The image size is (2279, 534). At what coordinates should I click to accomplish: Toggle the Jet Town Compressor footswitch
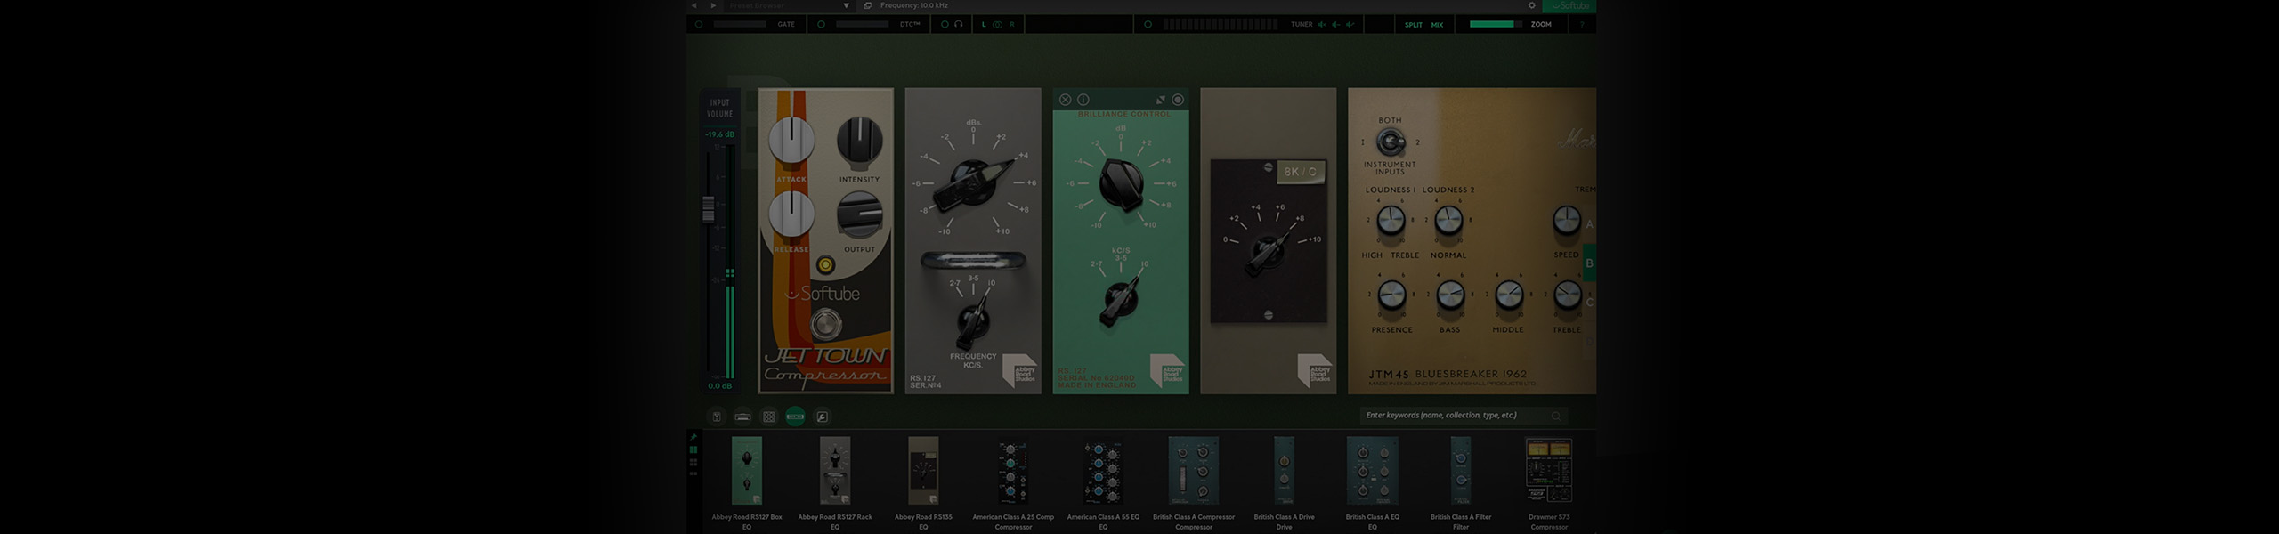(826, 324)
